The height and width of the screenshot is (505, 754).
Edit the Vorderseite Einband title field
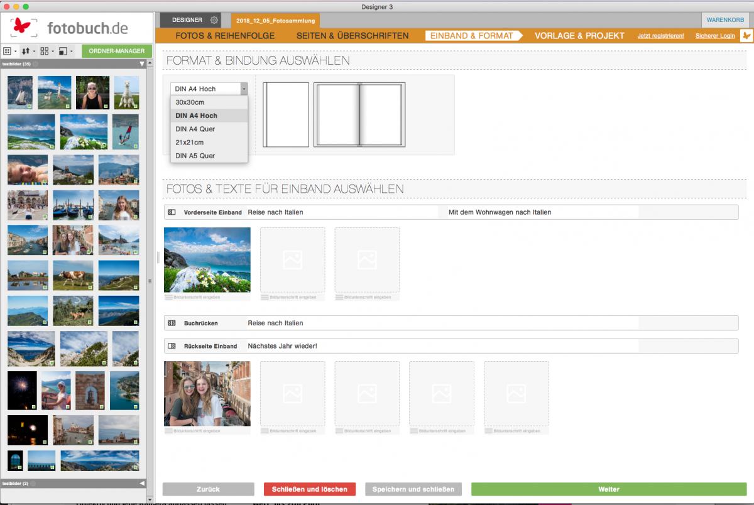[x=342, y=212]
